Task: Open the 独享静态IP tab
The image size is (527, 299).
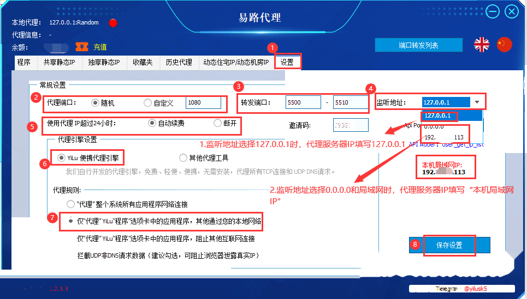Action: 104,62
